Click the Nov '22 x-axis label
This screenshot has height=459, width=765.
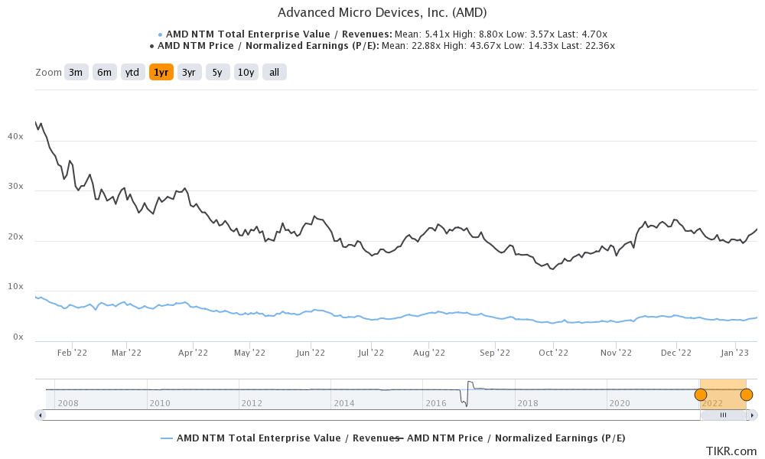coord(616,353)
